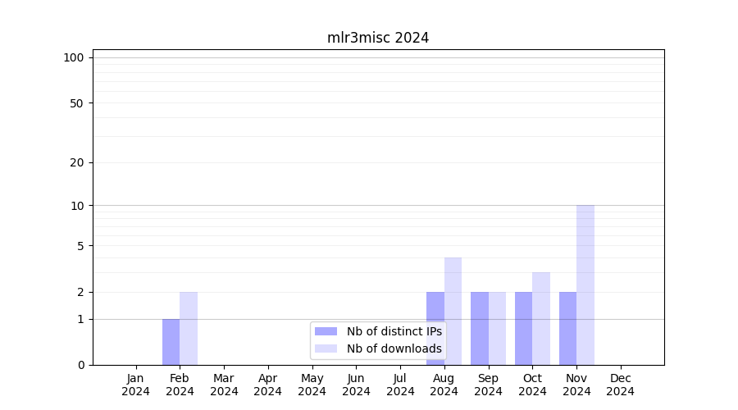Screen dimensions: 738x410
Task: Click the Nov 2024 distinct IPs bar
Action: point(567,328)
